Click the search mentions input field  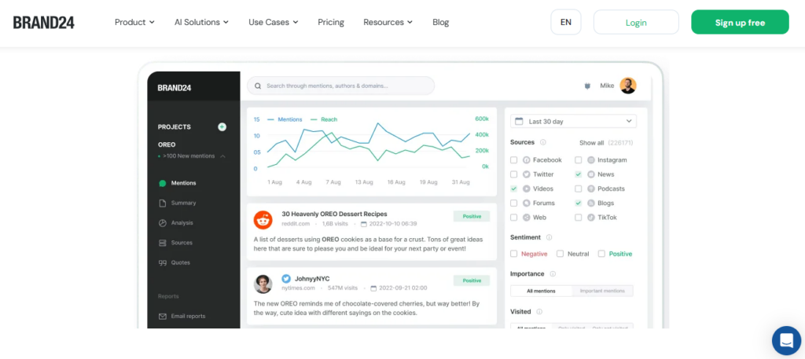pos(340,86)
